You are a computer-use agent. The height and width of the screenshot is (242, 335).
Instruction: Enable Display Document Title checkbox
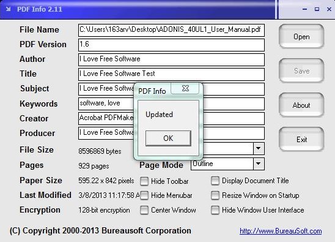pos(215,181)
